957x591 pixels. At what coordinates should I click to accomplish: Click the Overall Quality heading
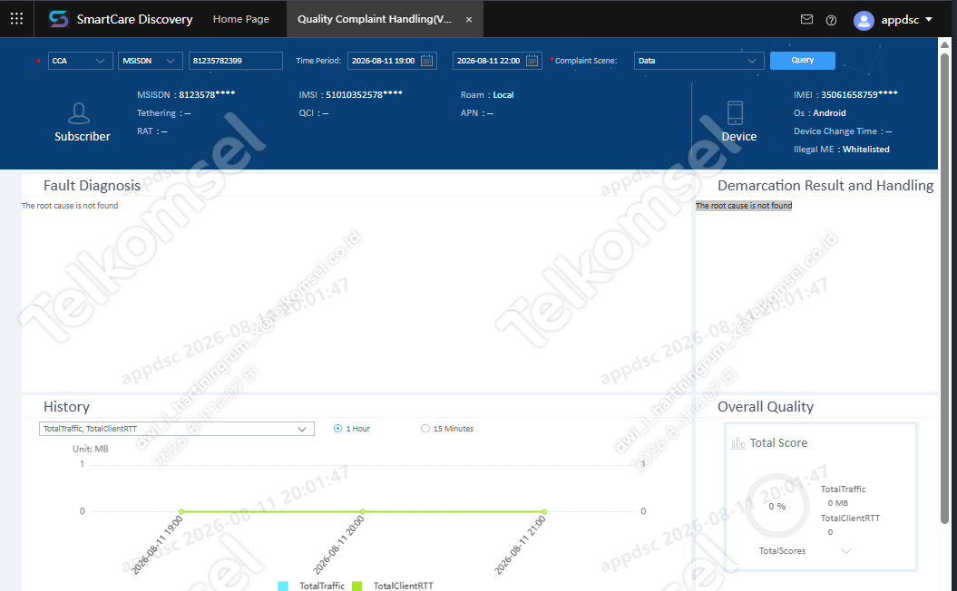tap(766, 407)
